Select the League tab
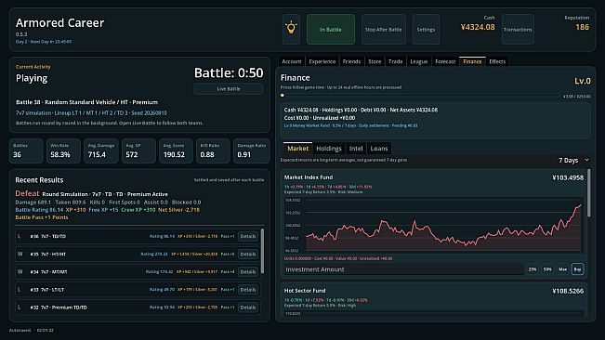The width and height of the screenshot is (605, 340). point(418,61)
